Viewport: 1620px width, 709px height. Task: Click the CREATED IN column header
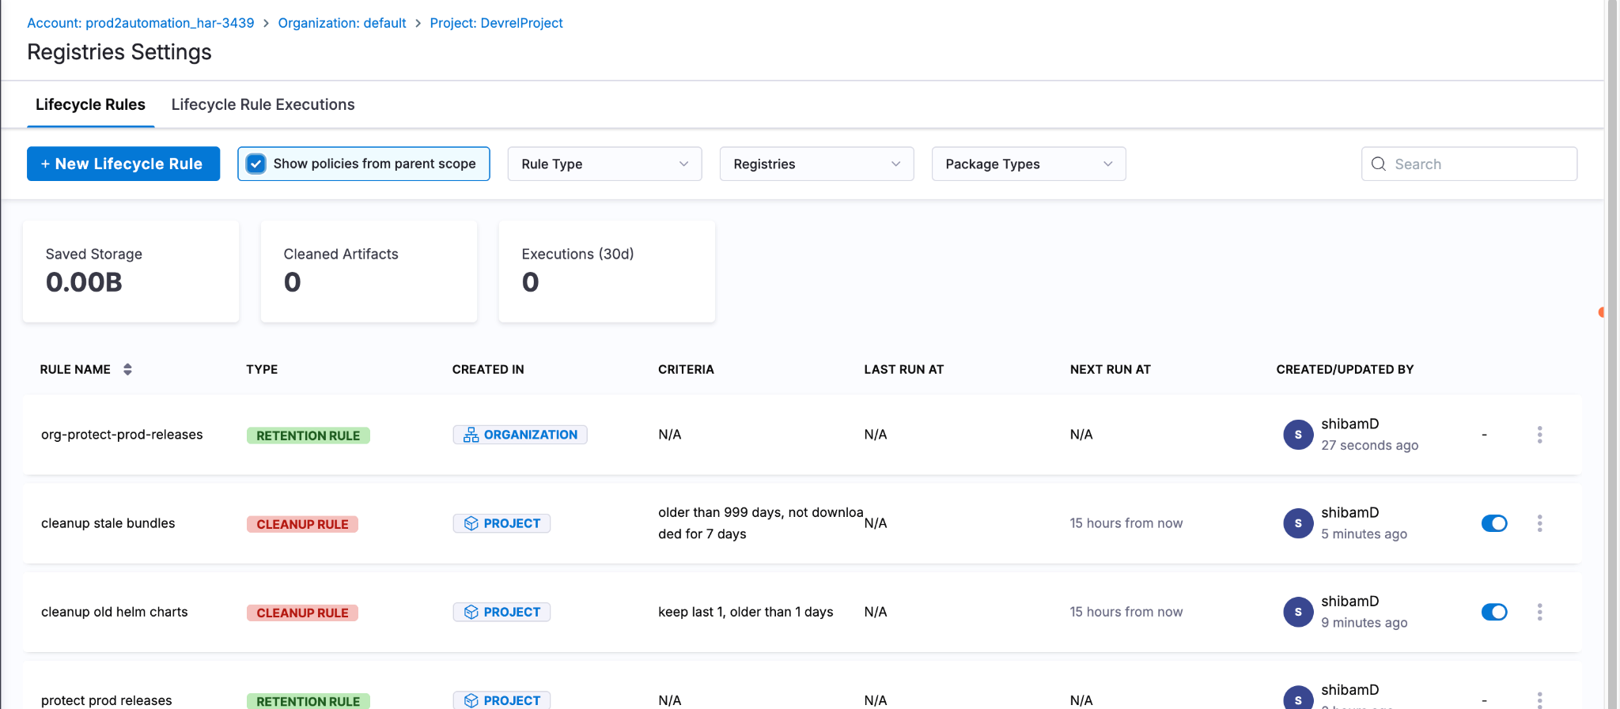pyautogui.click(x=488, y=369)
